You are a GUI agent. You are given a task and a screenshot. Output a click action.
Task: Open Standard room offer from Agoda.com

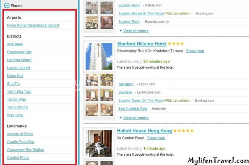coord(126,84)
